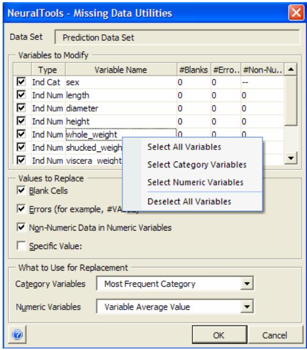Uncheck the viscera_weight variable checkbox
The image size is (307, 350).
21,160
